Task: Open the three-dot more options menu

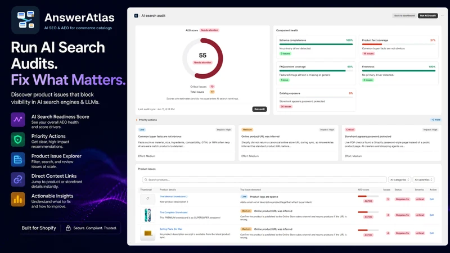Action: (443, 16)
